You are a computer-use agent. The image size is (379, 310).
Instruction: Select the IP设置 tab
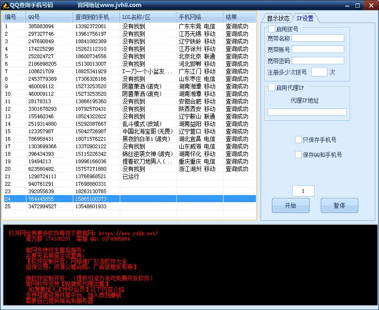(x=305, y=18)
